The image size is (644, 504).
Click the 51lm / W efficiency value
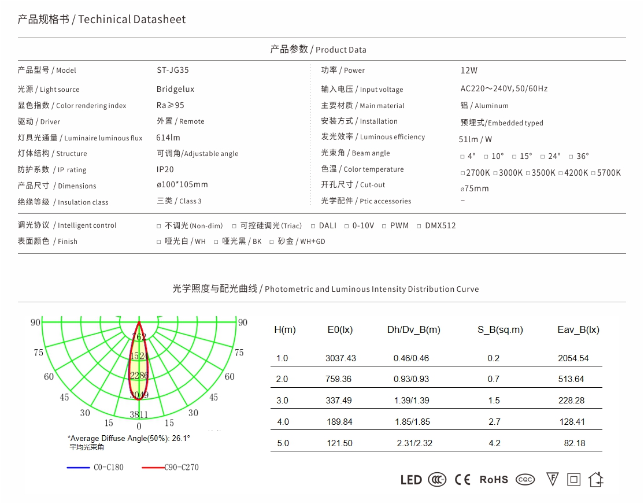475,139
